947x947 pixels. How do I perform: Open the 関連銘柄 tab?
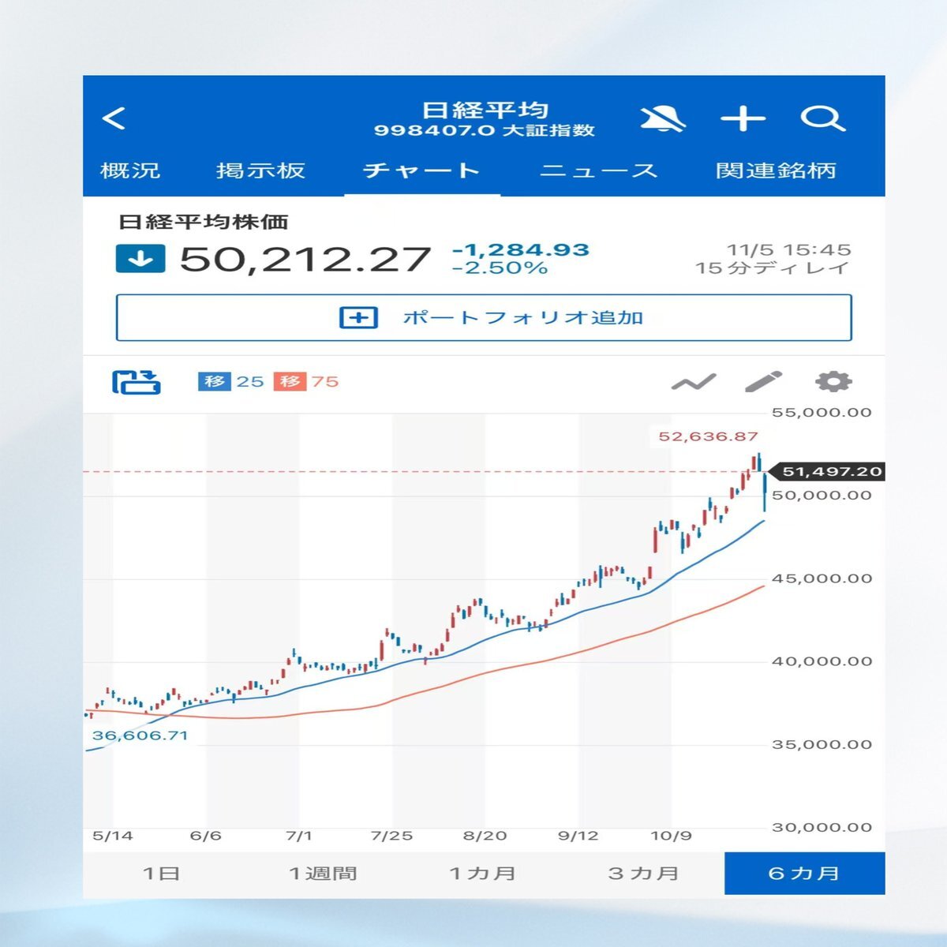click(x=776, y=170)
